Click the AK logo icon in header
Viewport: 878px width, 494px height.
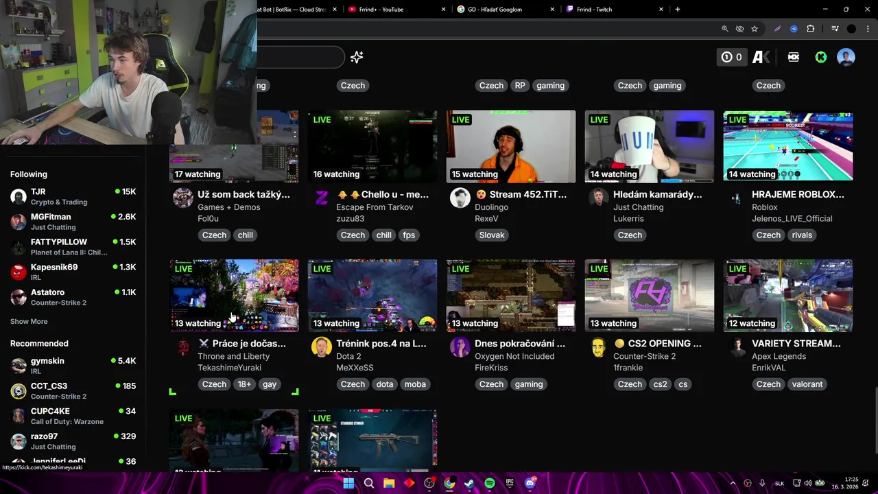pyautogui.click(x=761, y=57)
